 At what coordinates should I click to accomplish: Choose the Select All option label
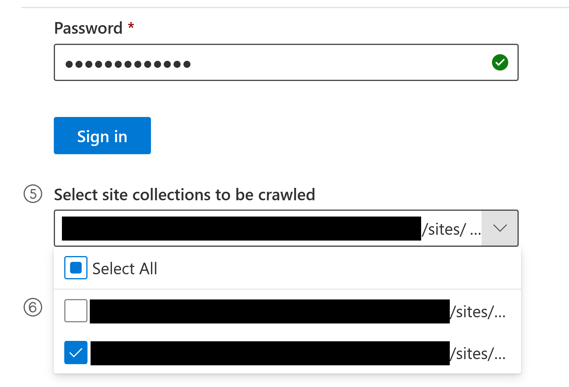(x=125, y=268)
